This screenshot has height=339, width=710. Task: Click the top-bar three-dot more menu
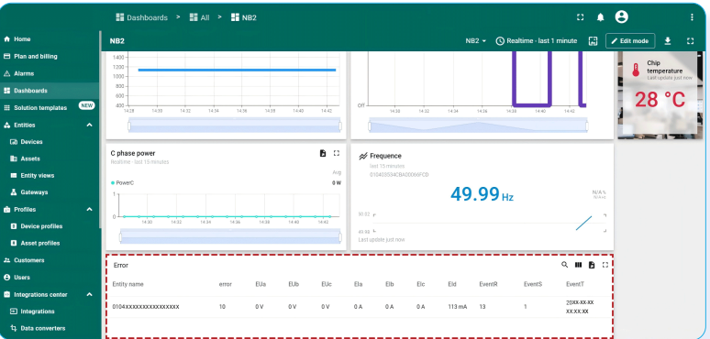pos(692,17)
